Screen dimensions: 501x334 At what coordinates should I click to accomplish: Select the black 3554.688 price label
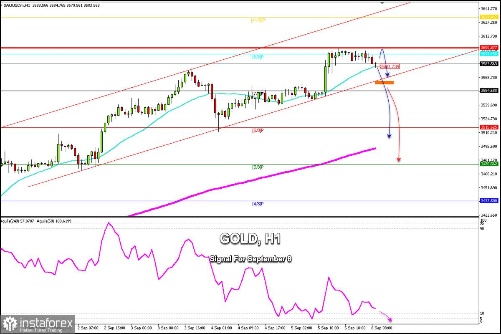[489, 91]
